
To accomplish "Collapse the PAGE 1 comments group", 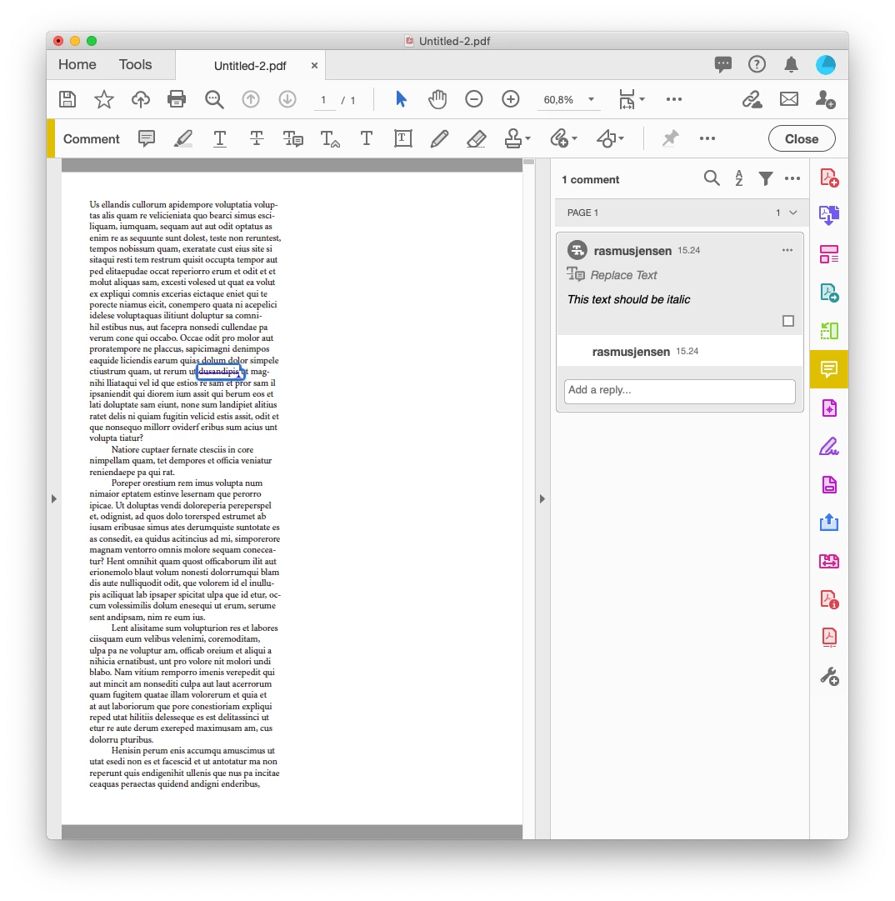I will point(793,213).
